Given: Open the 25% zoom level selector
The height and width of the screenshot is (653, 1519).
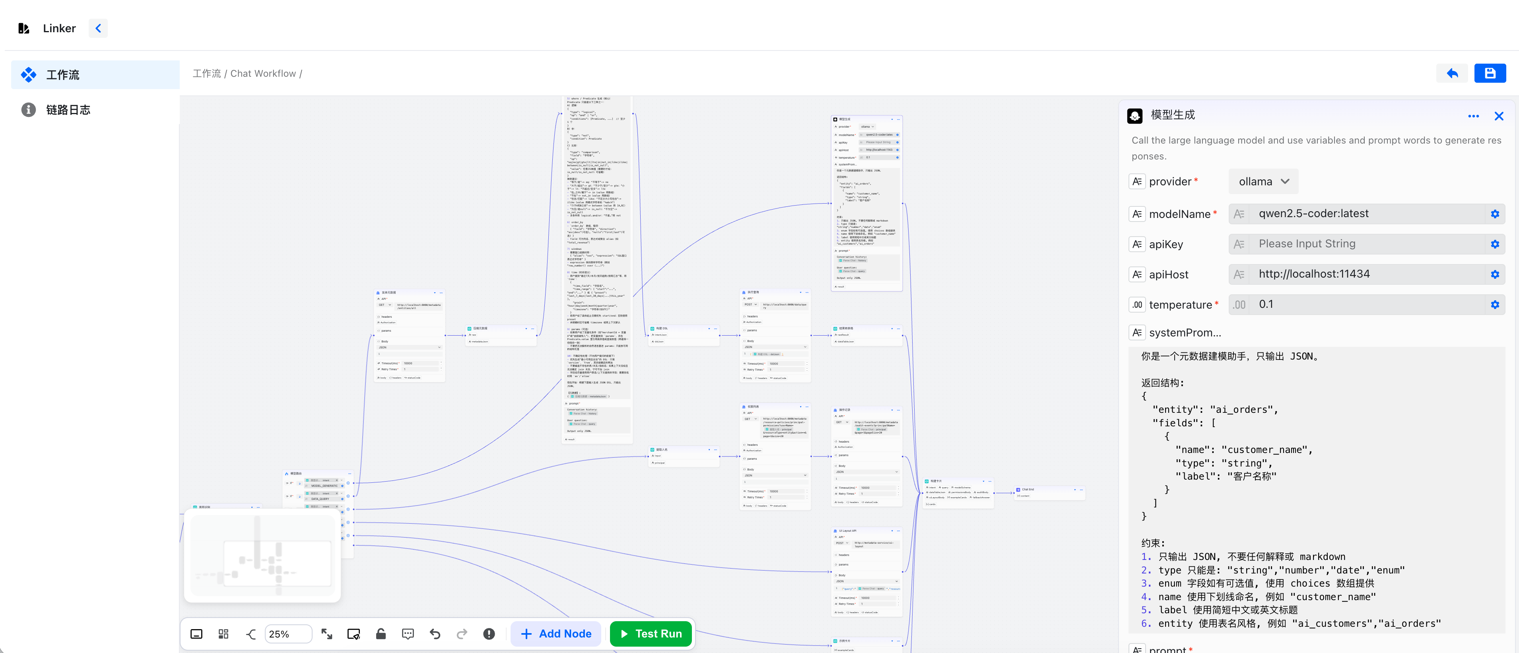Looking at the screenshot, I should pos(288,634).
